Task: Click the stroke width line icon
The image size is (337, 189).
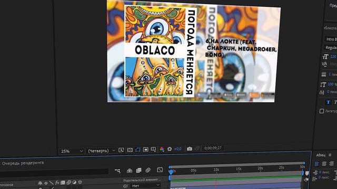Action: (x=324, y=74)
